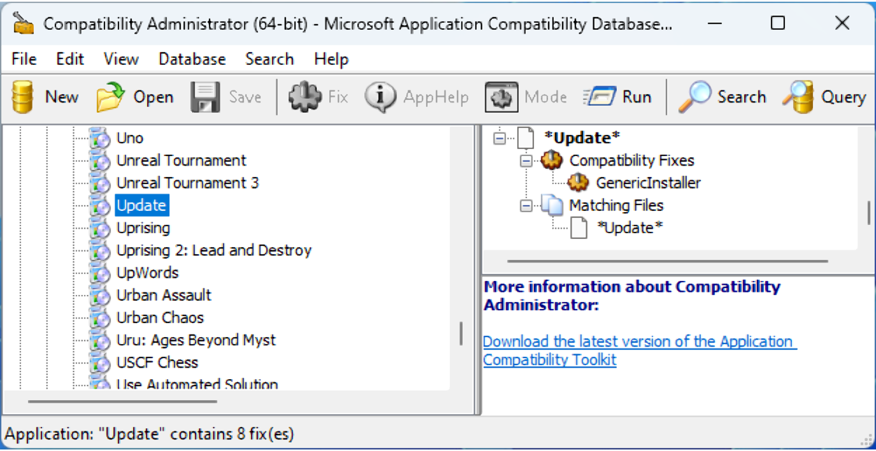Click the icon beside Uprising 2: Lead and Destroy
This screenshot has height=451, width=876.
[x=100, y=250]
